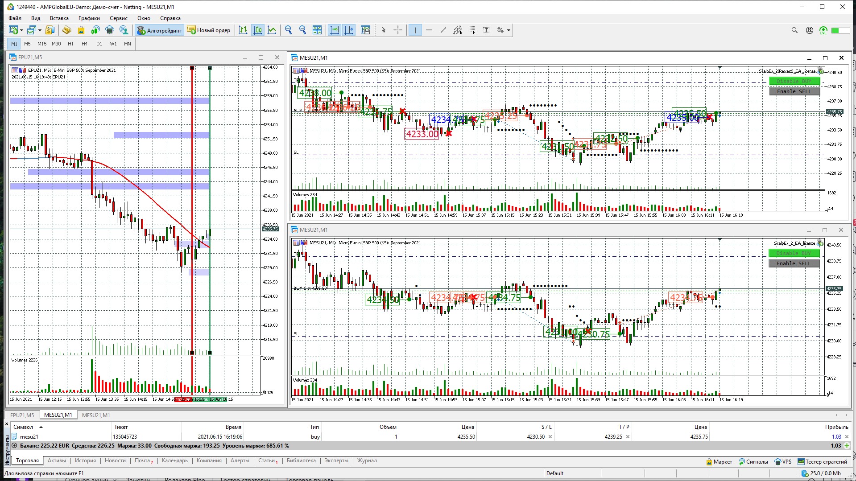Switch chart to line chart display
Image resolution: width=856 pixels, height=481 pixels.
272,30
